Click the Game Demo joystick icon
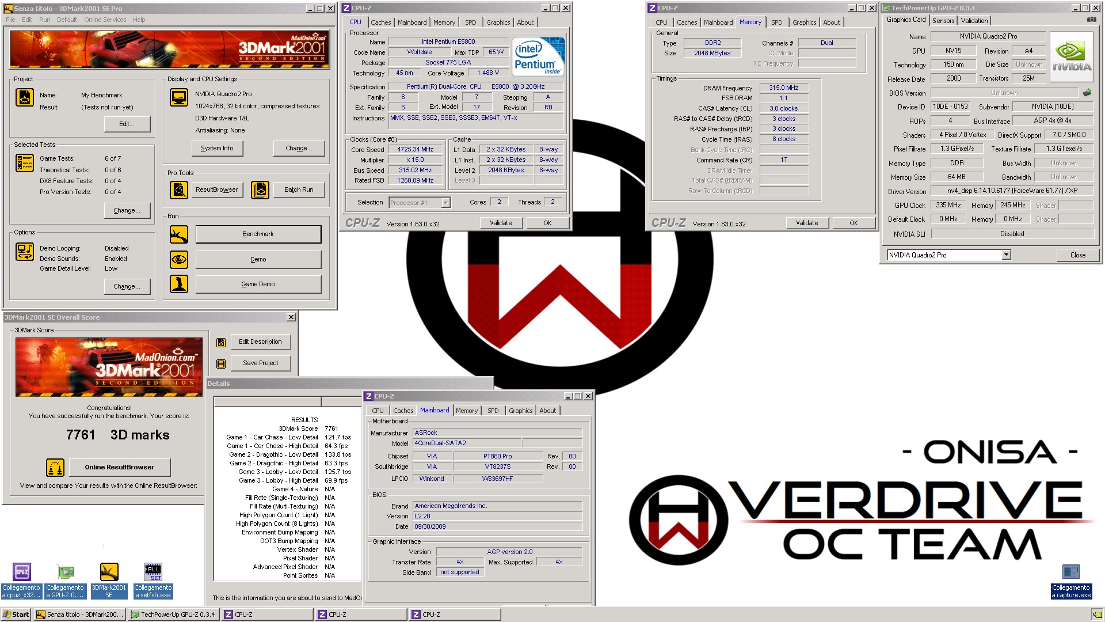The height and width of the screenshot is (622, 1105). (x=179, y=284)
